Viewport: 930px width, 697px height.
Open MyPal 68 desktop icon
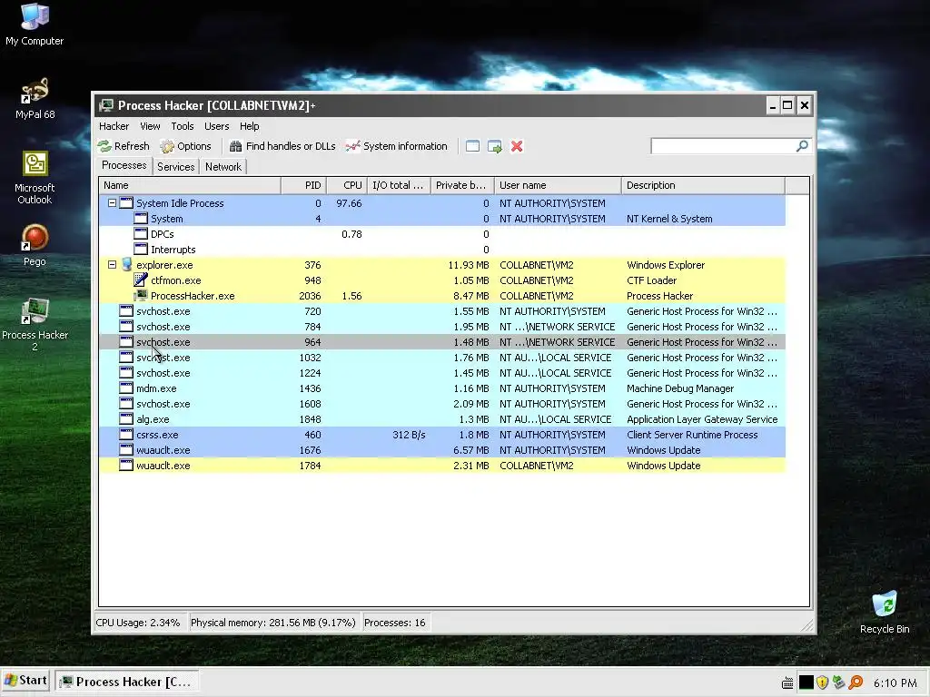click(x=35, y=98)
